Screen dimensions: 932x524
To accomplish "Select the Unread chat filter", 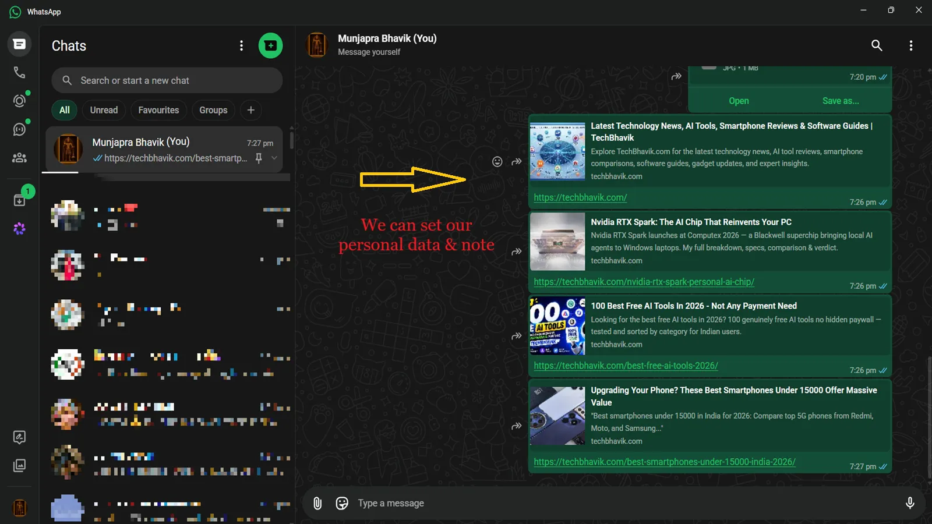I will (x=104, y=110).
